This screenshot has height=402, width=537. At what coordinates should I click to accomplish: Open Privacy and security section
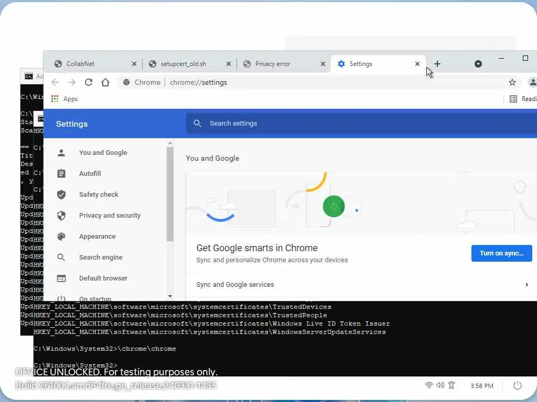(110, 216)
